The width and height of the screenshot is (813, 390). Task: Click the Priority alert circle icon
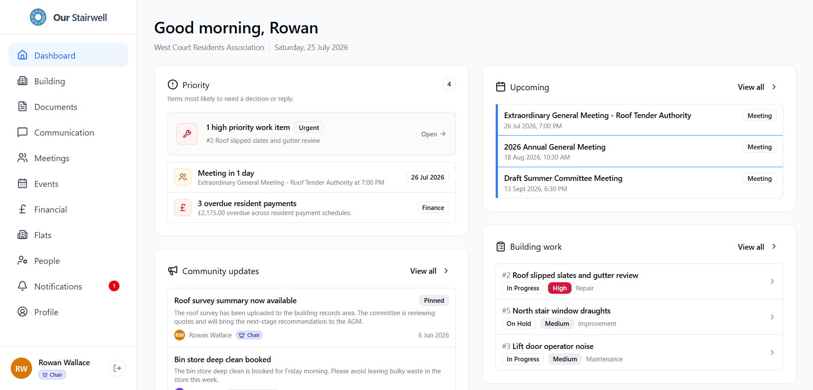(173, 85)
